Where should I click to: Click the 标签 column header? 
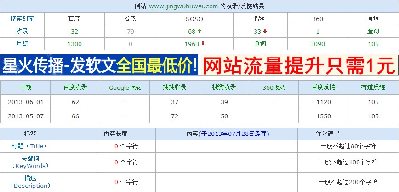tap(30, 134)
